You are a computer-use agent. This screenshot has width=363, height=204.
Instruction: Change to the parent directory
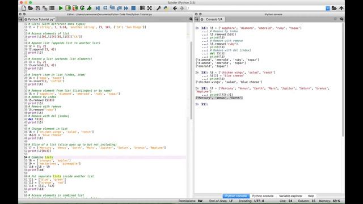341,8
